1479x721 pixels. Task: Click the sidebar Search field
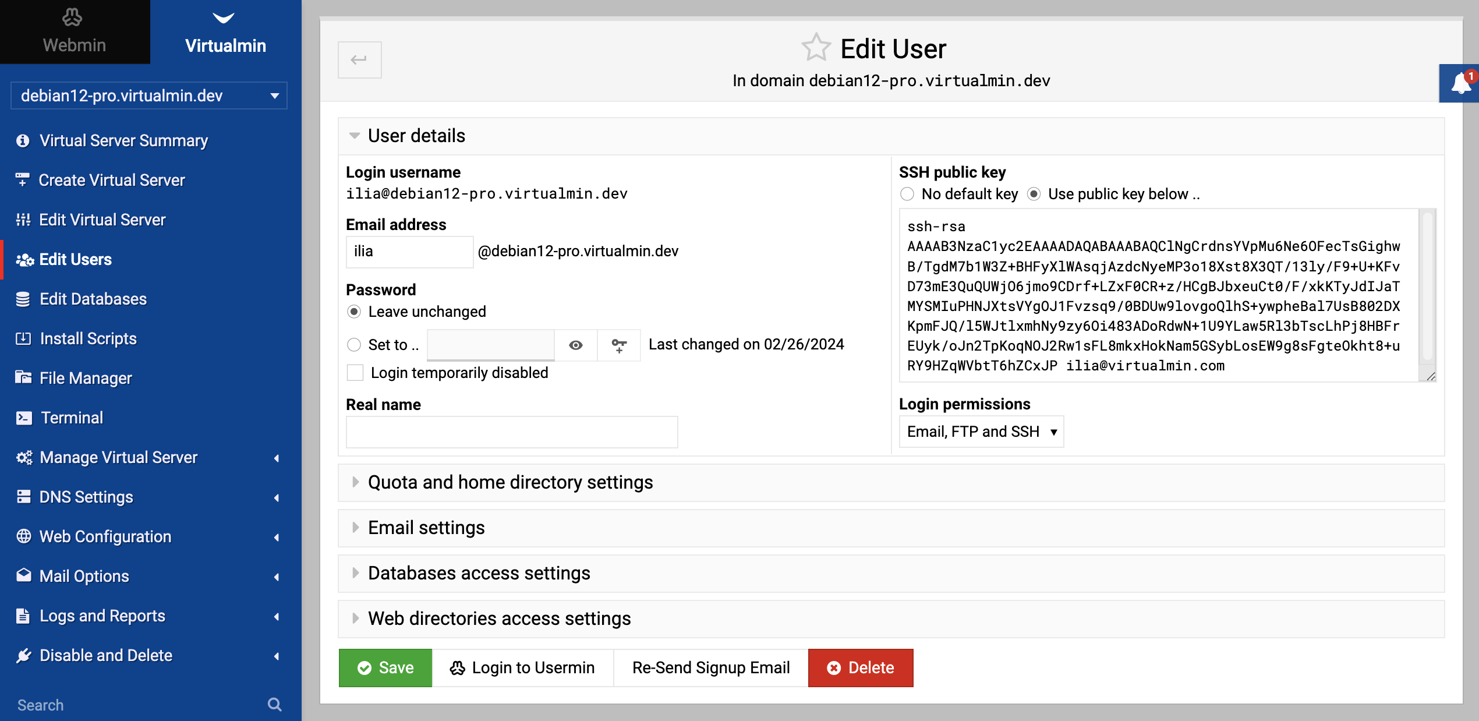click(137, 705)
